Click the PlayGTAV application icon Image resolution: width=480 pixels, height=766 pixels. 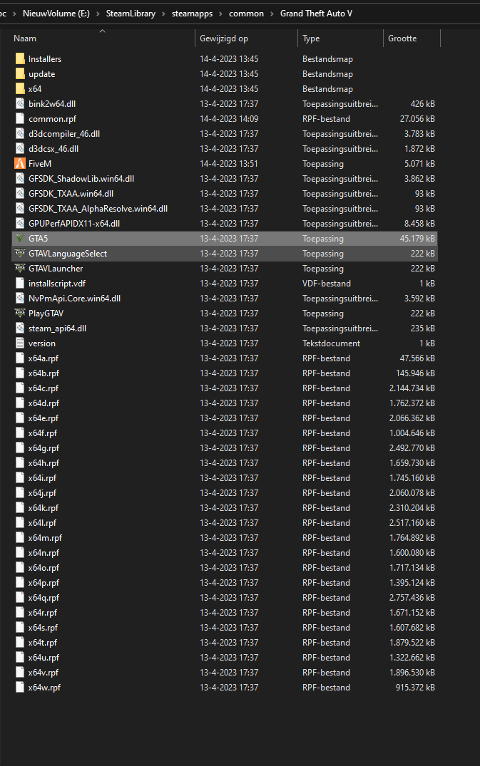tap(20, 313)
